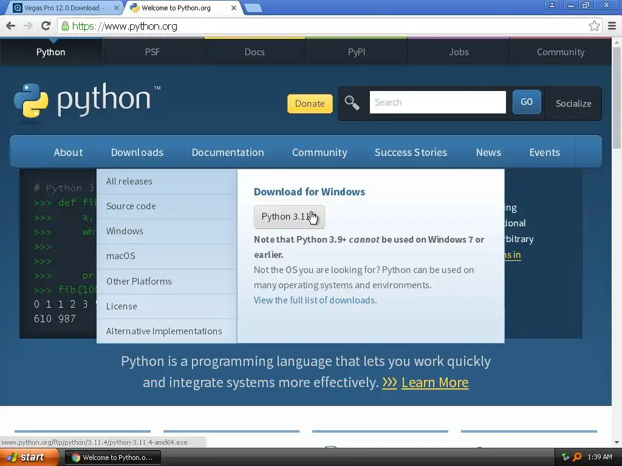Open the Docs top navigation tab
The height and width of the screenshot is (466, 622).
255,52
